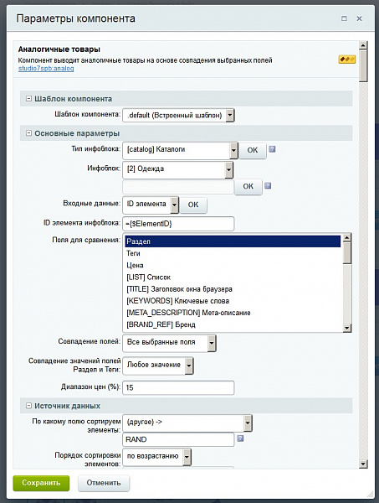Open the Совпадение полей dropdown

(x=169, y=343)
